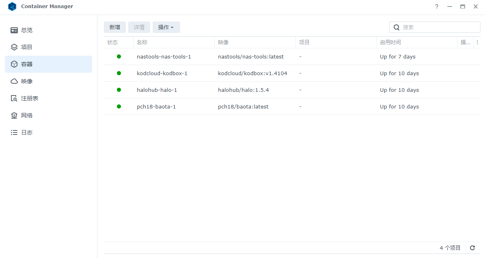The image size is (485, 258).
Task: Click green status dot of pch18-baota-1
Action: pos(119,106)
